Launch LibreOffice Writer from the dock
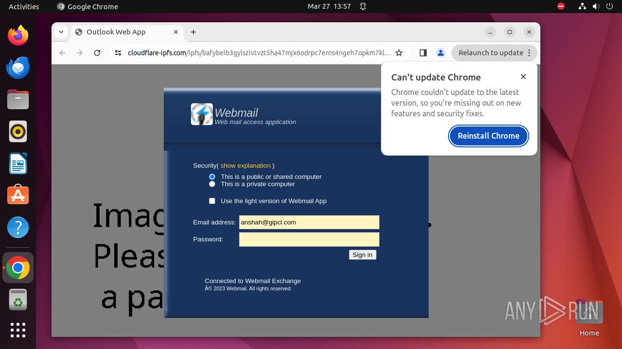 coord(18,163)
